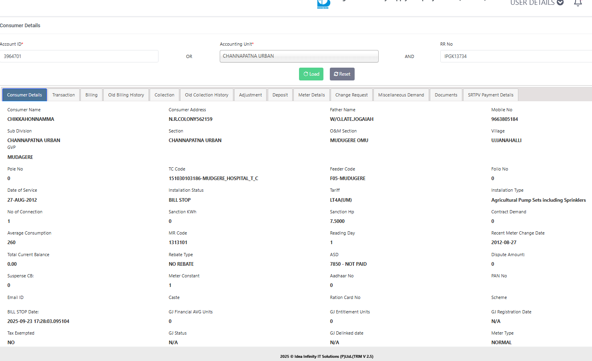Switch to the Transaction tab
Viewport: 592px width, 361px height.
[64, 95]
